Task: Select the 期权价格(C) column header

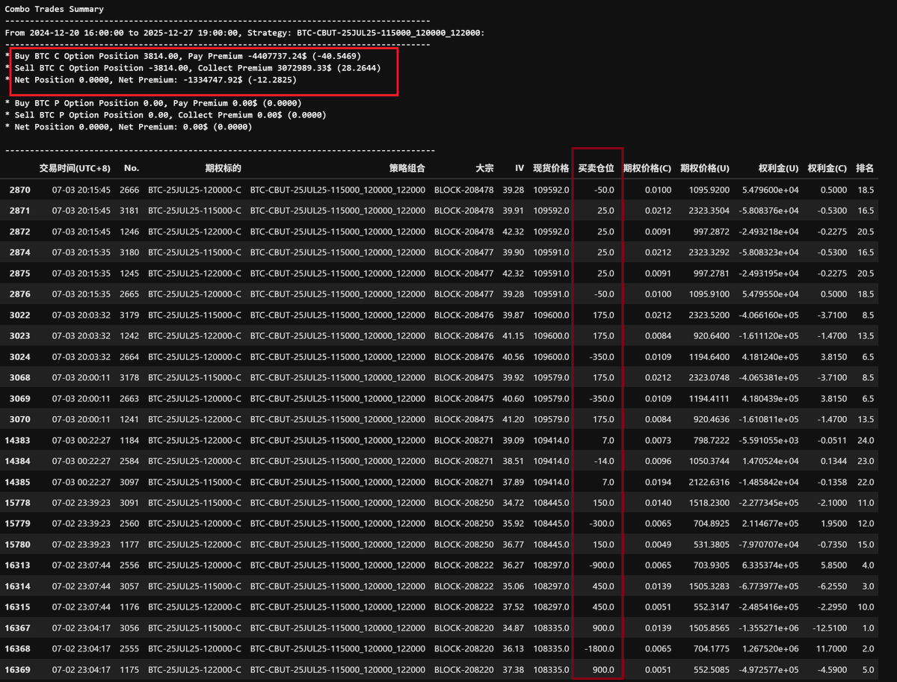Action: point(647,169)
